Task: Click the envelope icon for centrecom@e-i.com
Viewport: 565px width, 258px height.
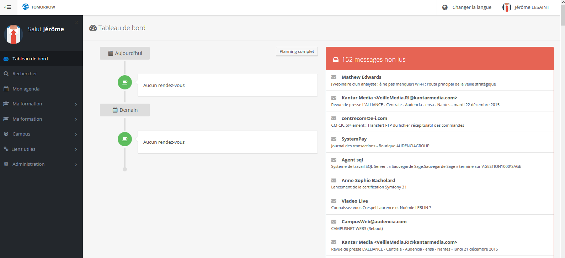Action: click(x=334, y=119)
